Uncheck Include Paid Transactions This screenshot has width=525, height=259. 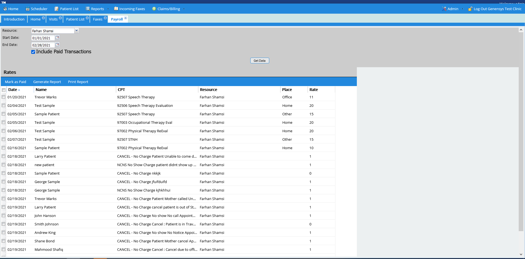(x=33, y=52)
